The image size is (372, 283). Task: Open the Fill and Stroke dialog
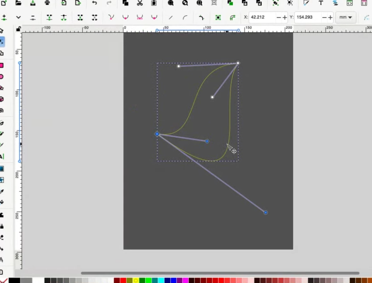pos(306,3)
